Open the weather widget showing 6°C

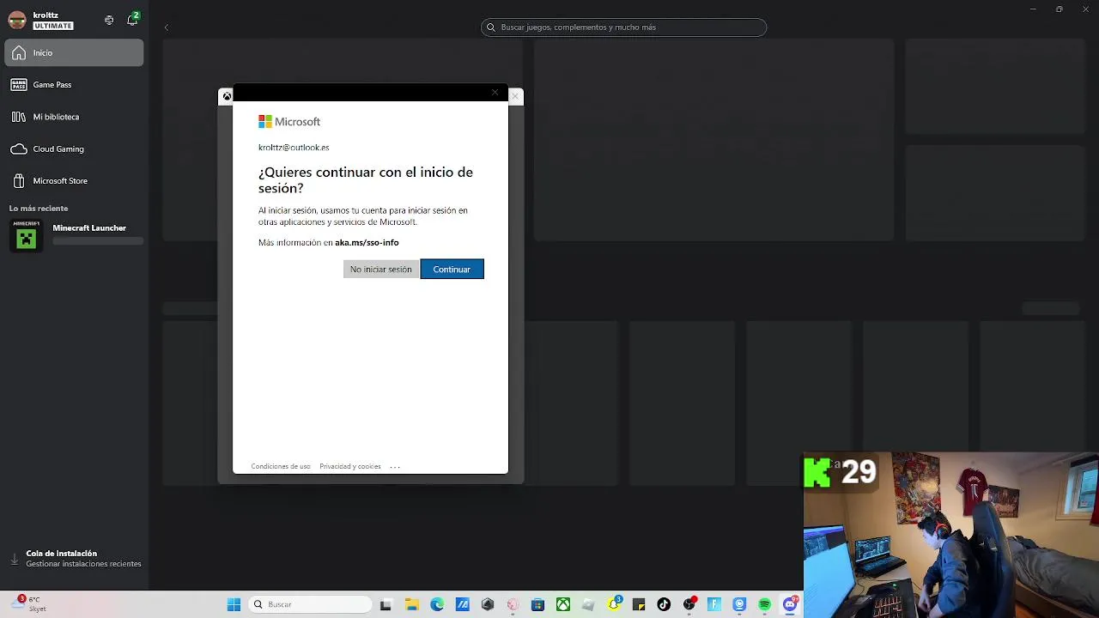point(27,604)
